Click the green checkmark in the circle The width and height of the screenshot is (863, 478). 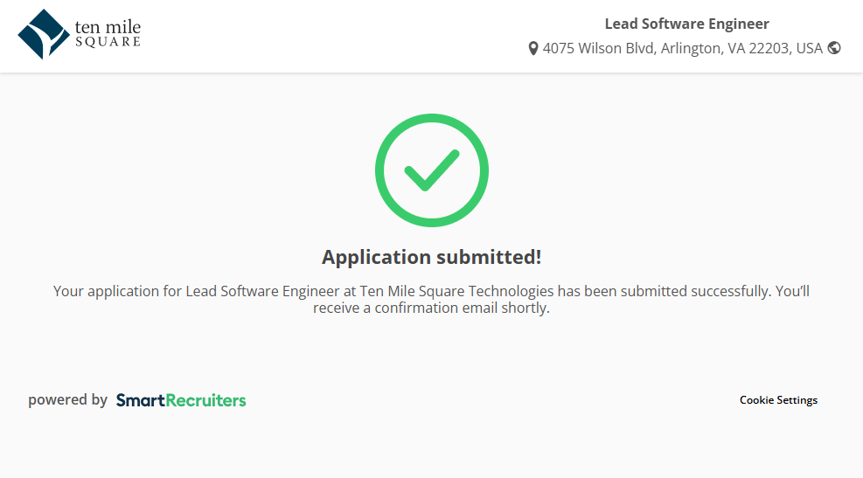point(431,170)
